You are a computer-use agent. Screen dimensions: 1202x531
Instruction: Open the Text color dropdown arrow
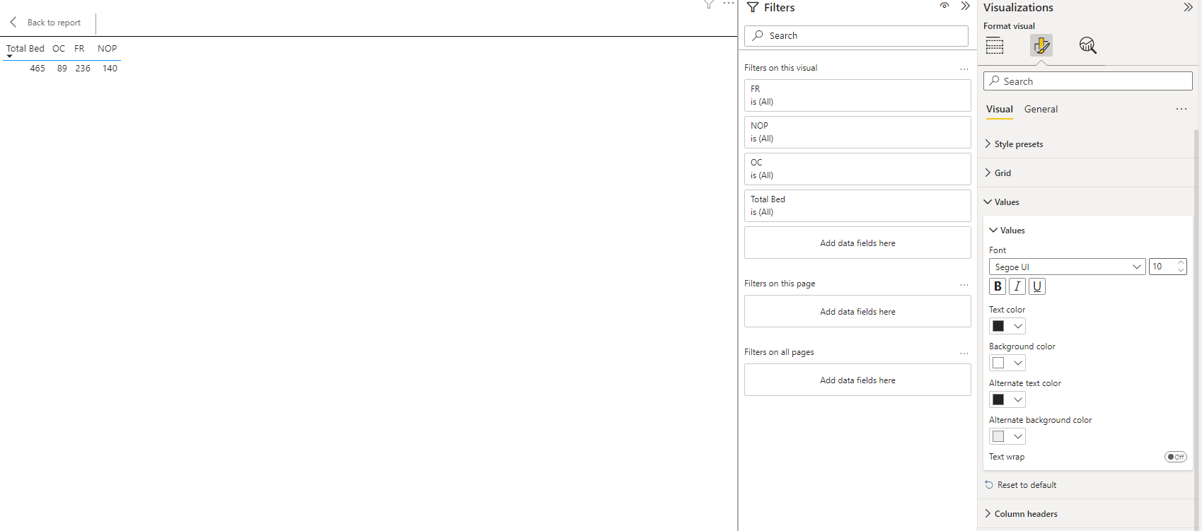[x=1017, y=326]
